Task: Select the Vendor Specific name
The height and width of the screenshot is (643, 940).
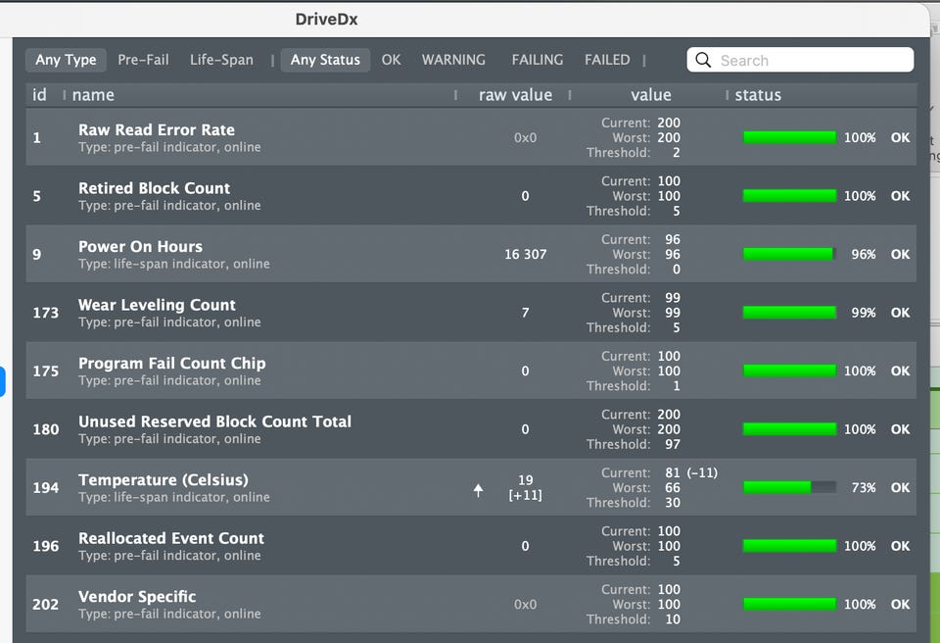Action: coord(137,596)
